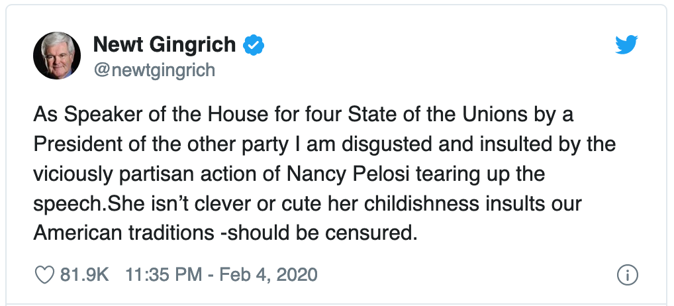Click the Twitter bird logo
674x306 pixels.
626,45
